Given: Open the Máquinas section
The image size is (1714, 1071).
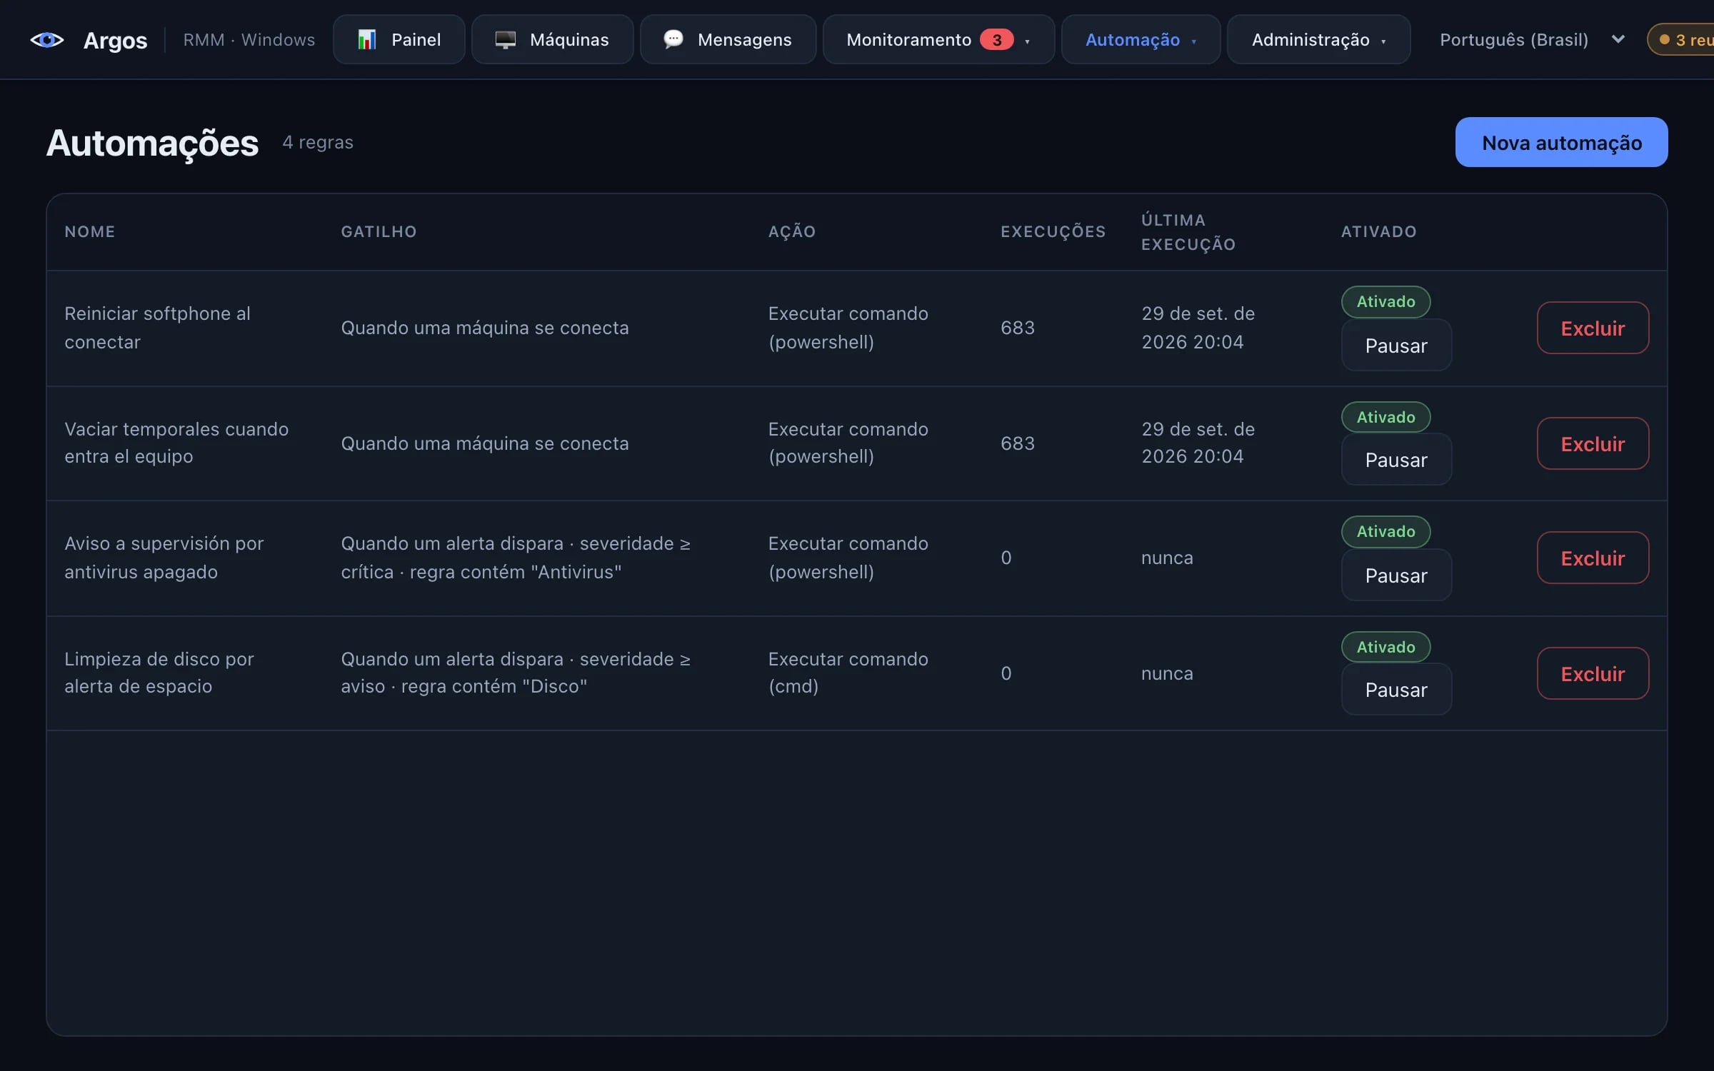Looking at the screenshot, I should point(552,39).
